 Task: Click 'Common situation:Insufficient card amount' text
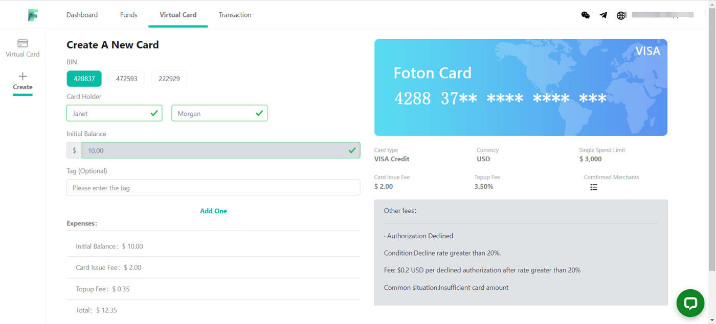coord(446,288)
